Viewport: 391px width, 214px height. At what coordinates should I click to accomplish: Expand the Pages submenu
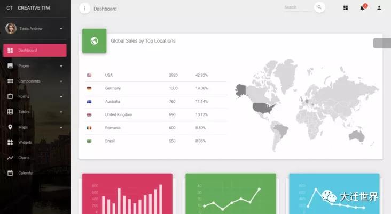(61, 66)
